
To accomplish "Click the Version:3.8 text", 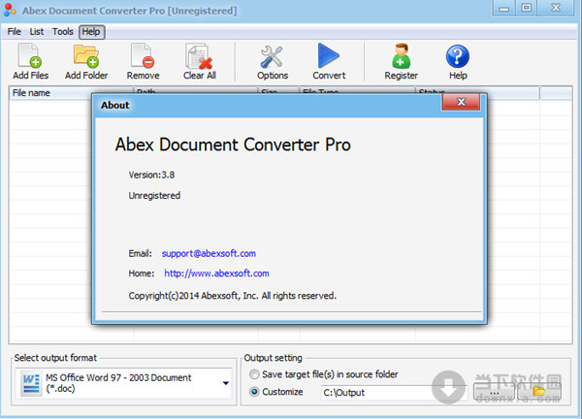I will click(151, 175).
